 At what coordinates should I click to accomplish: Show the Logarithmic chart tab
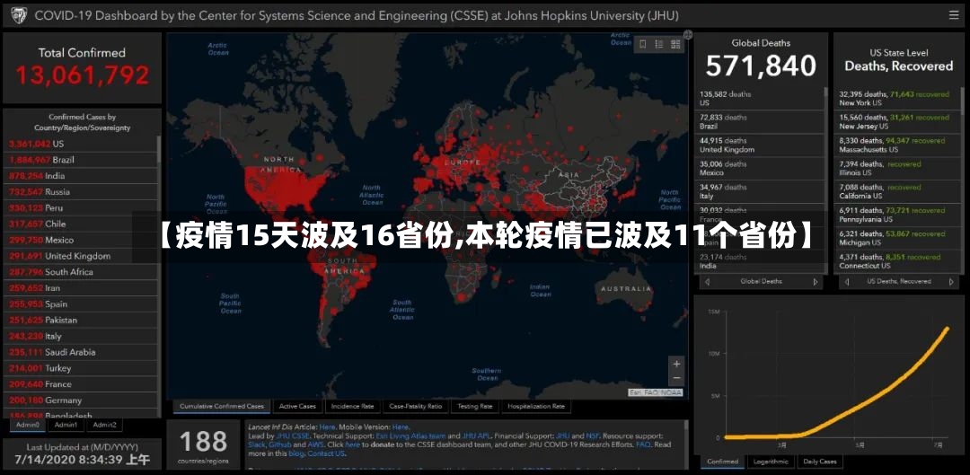(771, 462)
